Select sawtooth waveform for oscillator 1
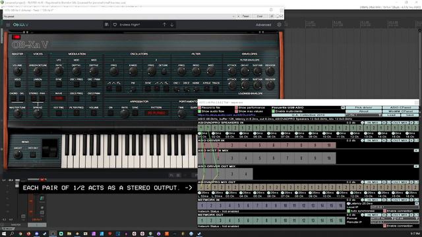Viewport: 422px width, 237px height. tap(109, 88)
